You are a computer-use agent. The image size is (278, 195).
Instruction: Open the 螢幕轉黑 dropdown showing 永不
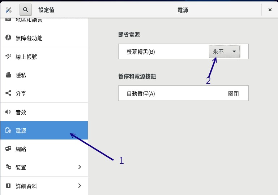click(x=224, y=52)
